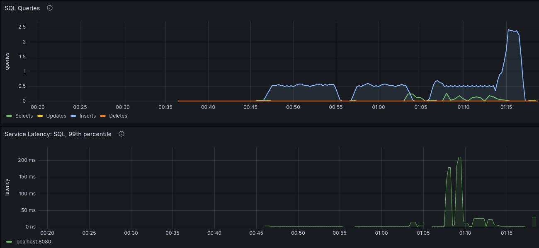This screenshot has height=248, width=539.
Task: Open the Service Latency panel title menu
Action: tap(58, 134)
